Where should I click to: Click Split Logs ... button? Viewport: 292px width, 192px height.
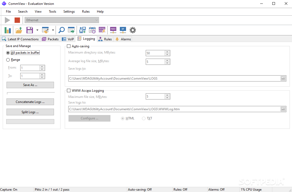(x=30, y=112)
